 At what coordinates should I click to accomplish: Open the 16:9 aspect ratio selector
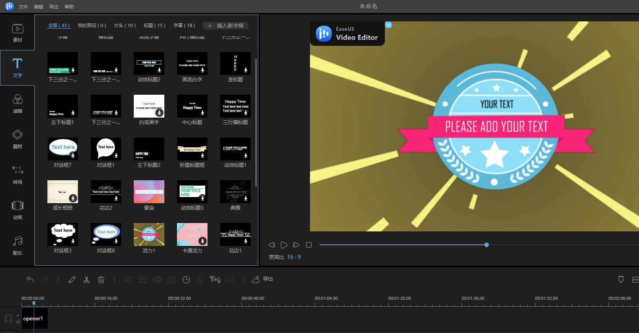(x=294, y=257)
